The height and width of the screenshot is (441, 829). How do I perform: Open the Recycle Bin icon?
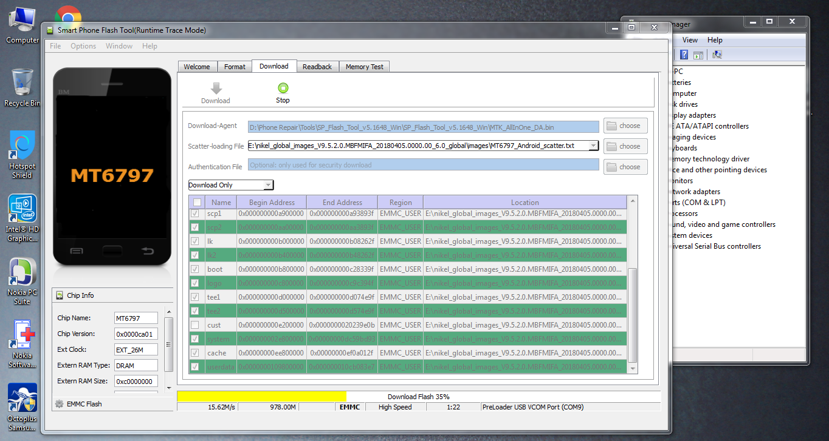click(x=22, y=88)
